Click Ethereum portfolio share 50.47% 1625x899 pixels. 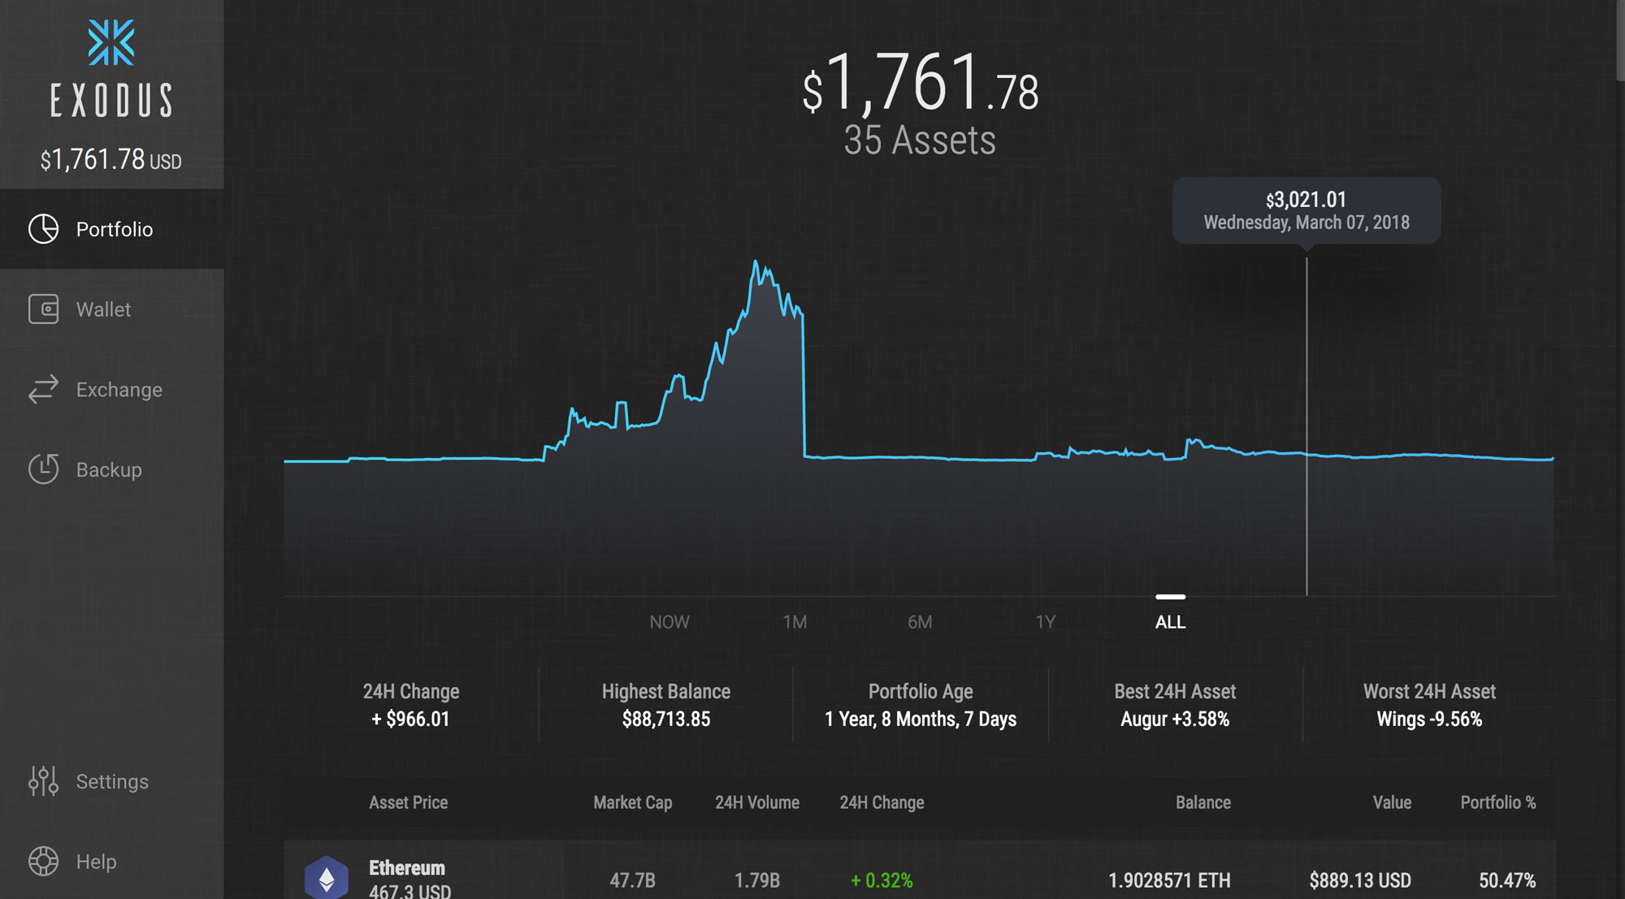coord(1507,880)
